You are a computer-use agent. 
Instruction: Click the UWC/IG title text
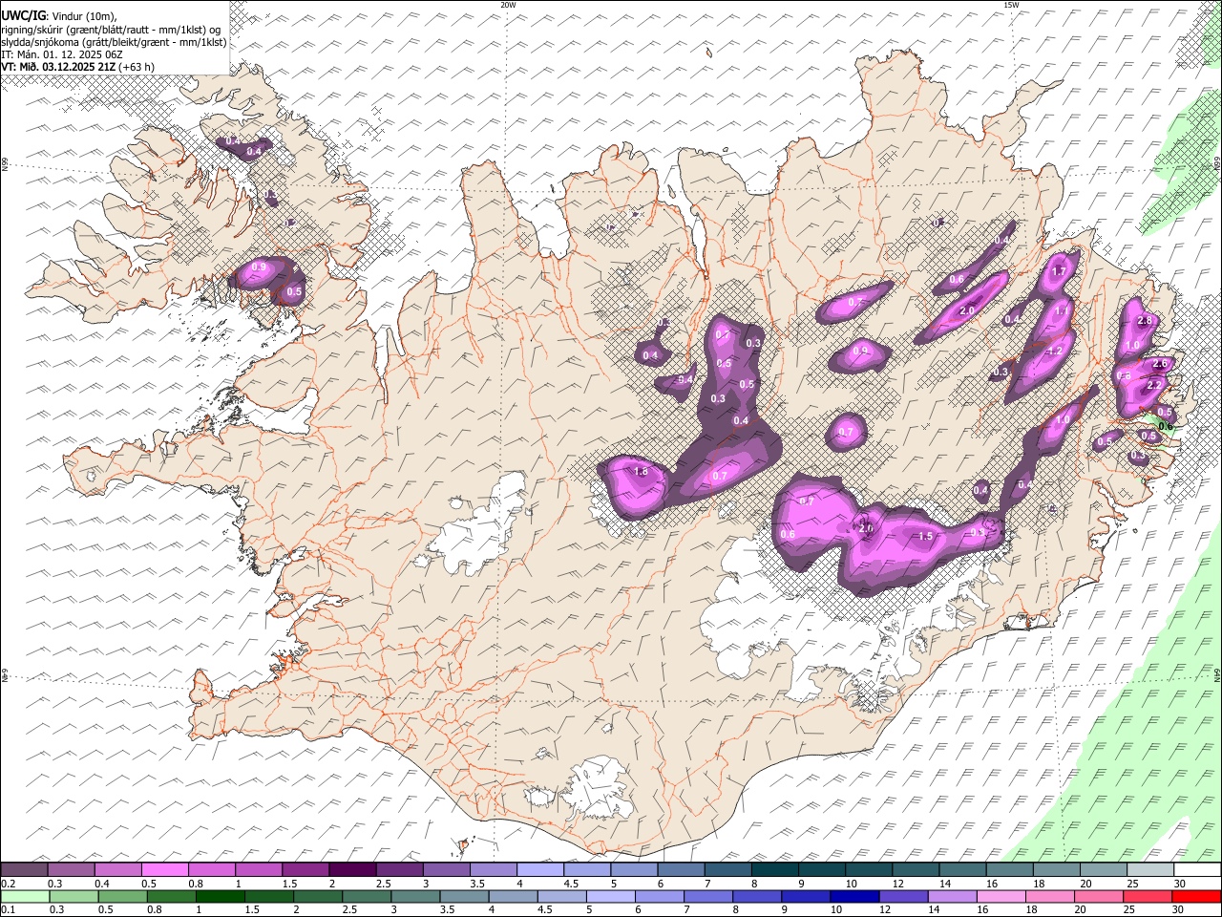pos(23,15)
